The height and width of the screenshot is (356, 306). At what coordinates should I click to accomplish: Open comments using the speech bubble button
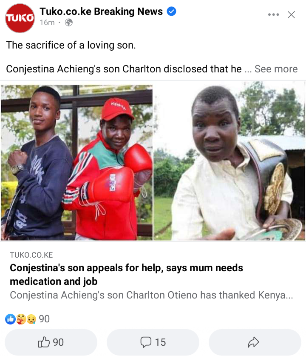coord(153,342)
